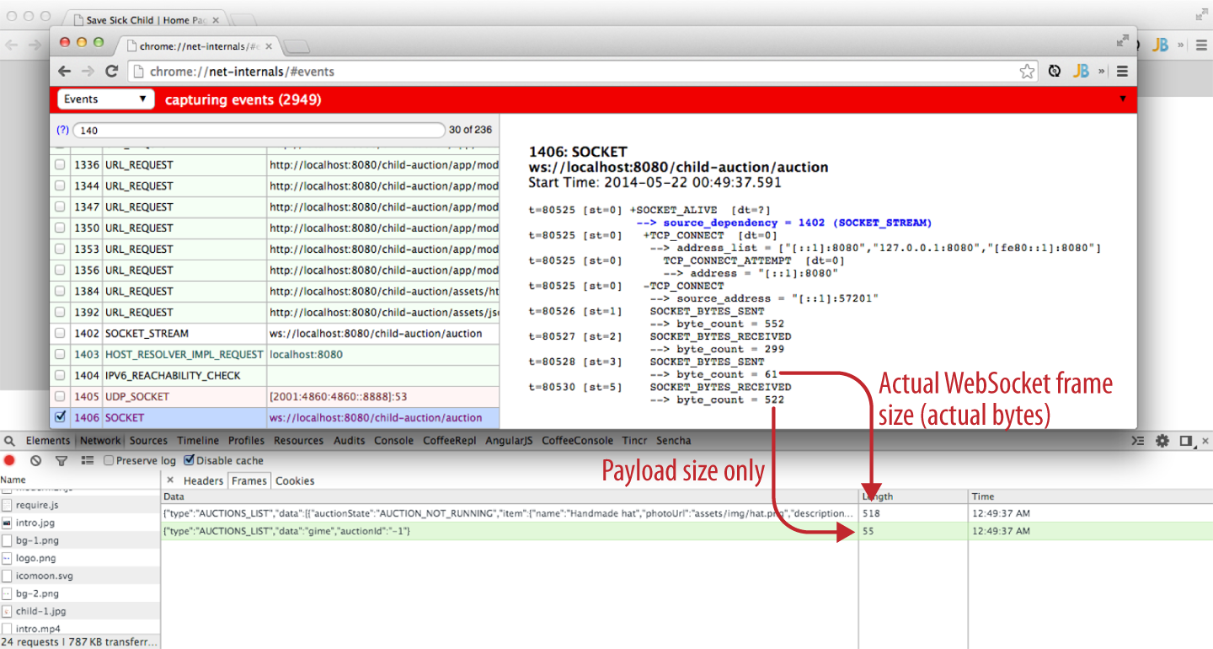Viewport: 1213px width, 649px height.
Task: Switch to the list view rows icon
Action: pyautogui.click(x=87, y=461)
